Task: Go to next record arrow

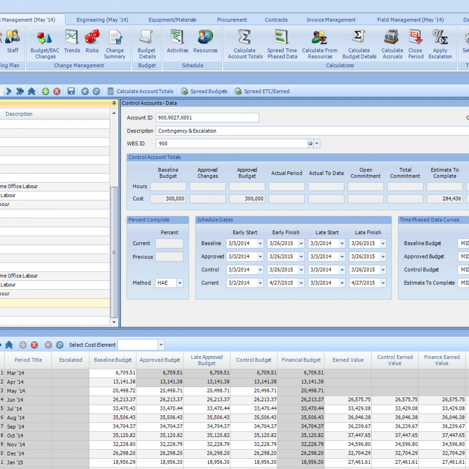Action: click(x=9, y=91)
